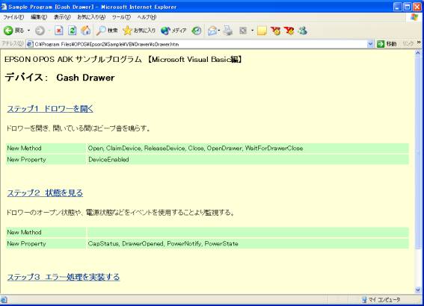Click the heading 'デバイス: Cash Drawer'

60,78
